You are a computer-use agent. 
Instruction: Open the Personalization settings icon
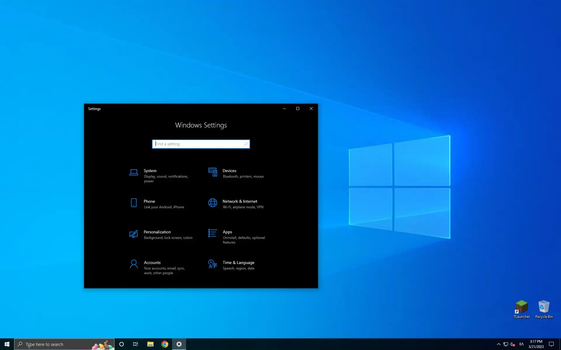[x=134, y=234]
